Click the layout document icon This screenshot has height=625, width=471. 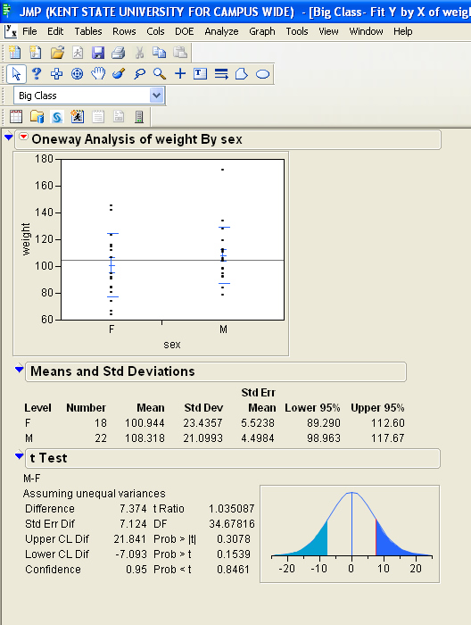[x=119, y=117]
